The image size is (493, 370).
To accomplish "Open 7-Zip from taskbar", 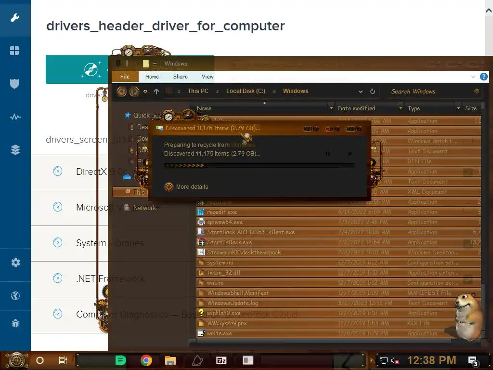I will pos(221,360).
